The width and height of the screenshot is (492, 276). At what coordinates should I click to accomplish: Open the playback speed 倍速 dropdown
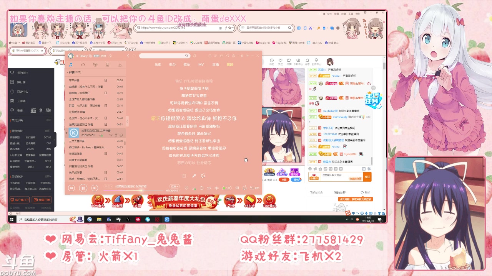(175, 187)
